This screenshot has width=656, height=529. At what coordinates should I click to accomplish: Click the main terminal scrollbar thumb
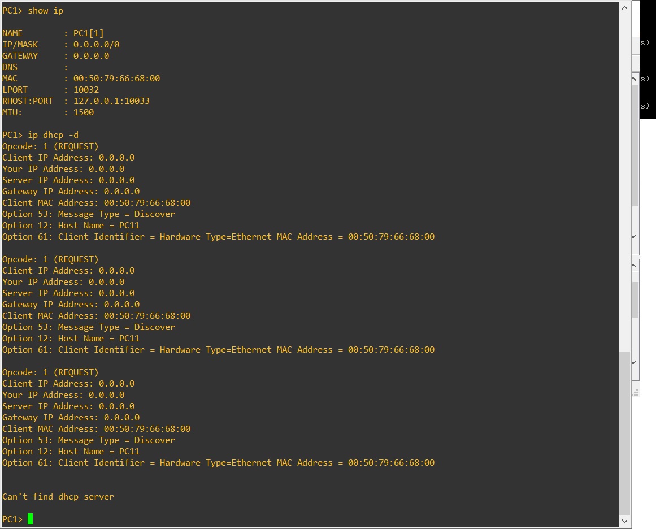624,432
